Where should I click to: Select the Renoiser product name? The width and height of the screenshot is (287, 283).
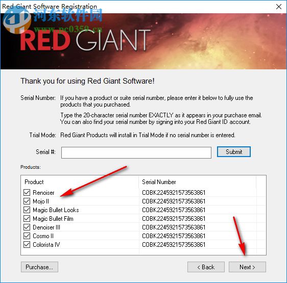pyautogui.click(x=43, y=193)
